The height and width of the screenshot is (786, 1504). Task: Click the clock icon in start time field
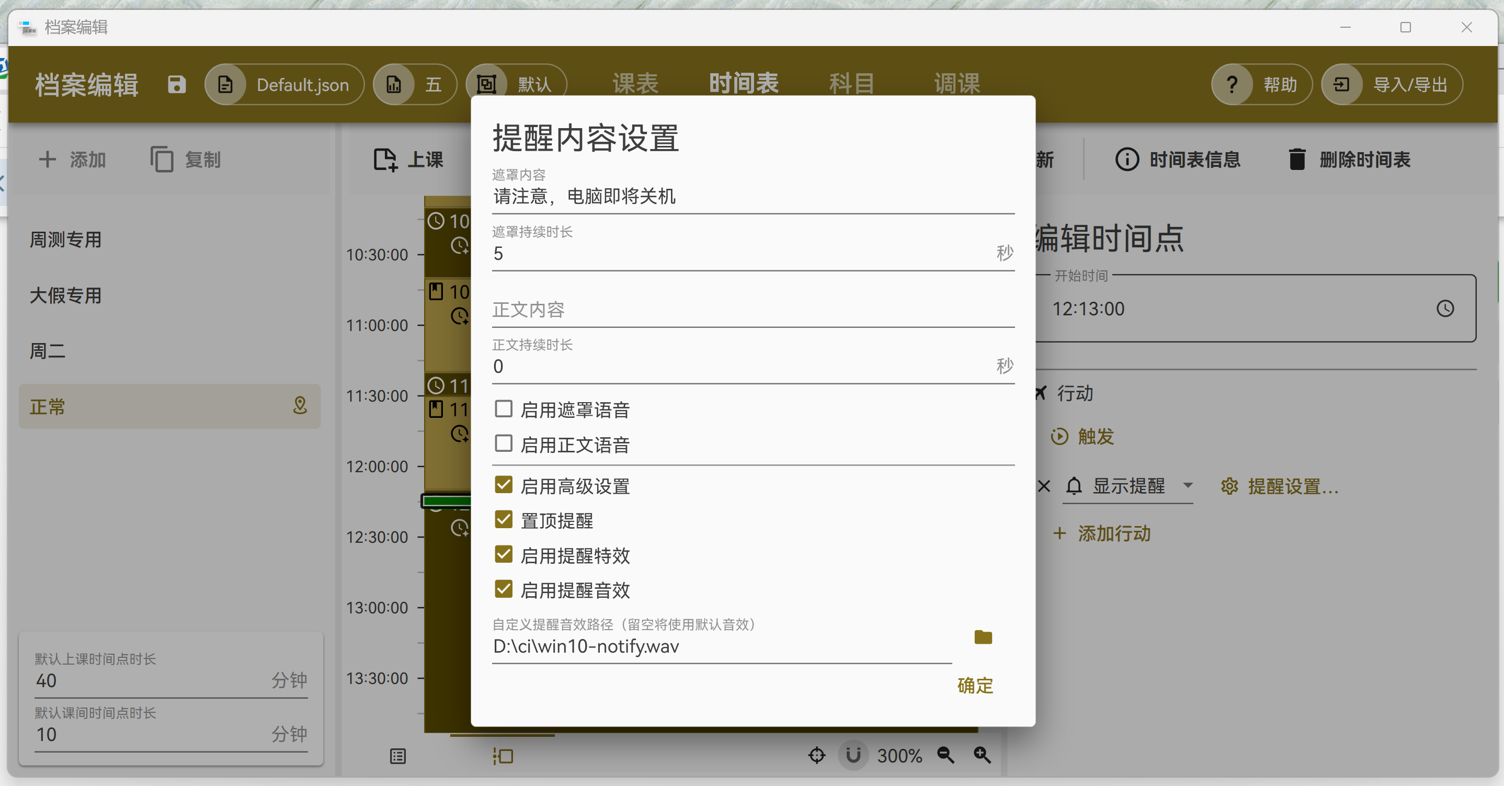1445,309
